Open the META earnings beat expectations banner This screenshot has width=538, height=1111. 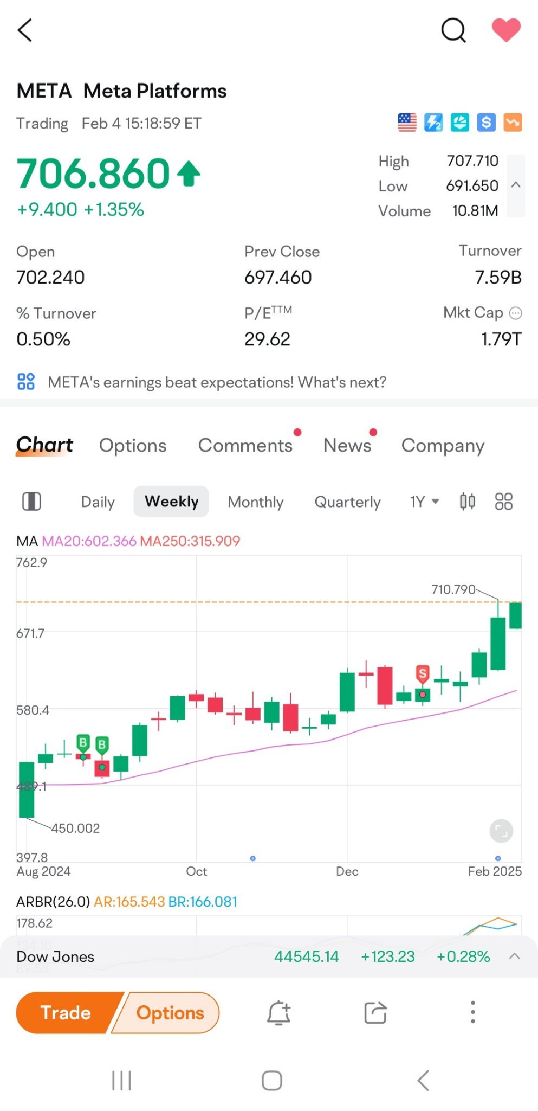coord(217,382)
